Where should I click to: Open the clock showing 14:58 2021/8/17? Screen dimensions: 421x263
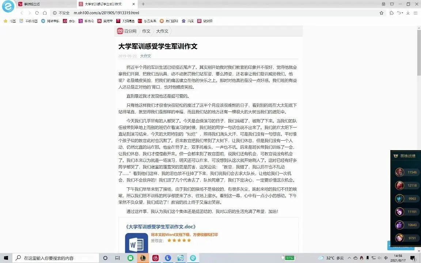[x=398, y=258]
